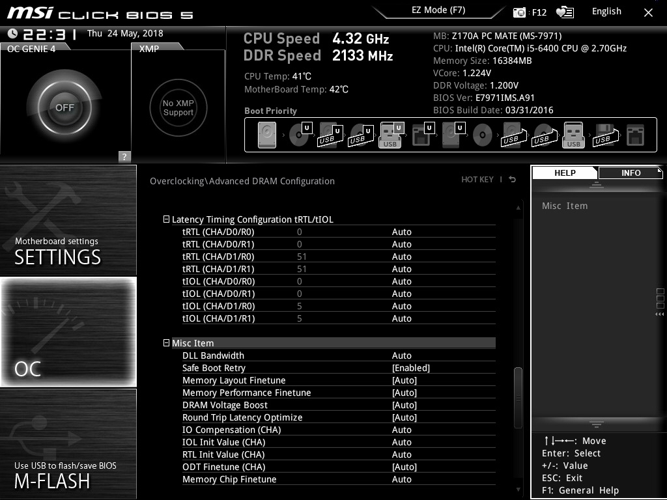Select tRTL (CHA/D0/R1) row label

point(218,244)
